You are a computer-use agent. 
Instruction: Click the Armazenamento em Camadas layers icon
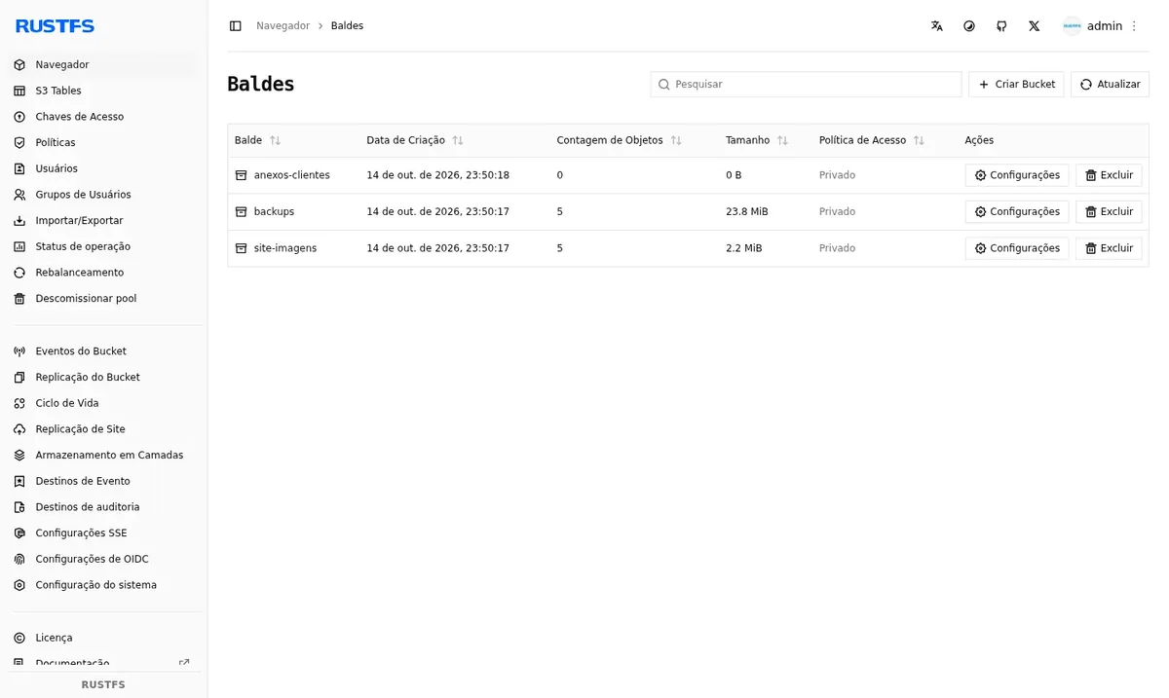tap(19, 455)
